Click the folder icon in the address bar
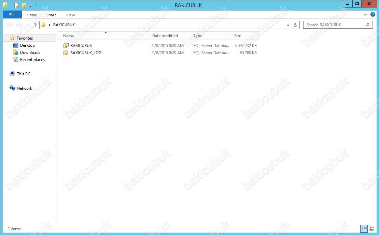 [43, 25]
